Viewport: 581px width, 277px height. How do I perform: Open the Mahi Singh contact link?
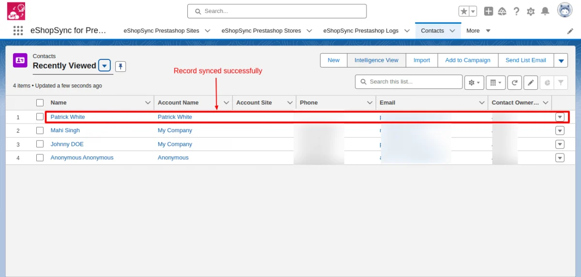[x=65, y=130]
